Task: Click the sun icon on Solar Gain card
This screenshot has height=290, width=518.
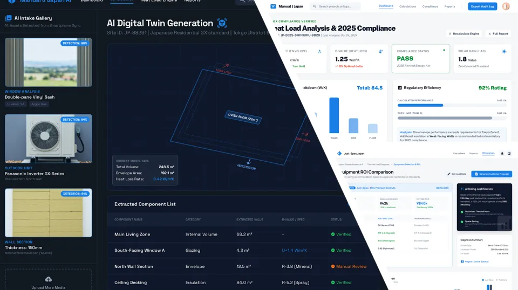Action: pos(504,51)
